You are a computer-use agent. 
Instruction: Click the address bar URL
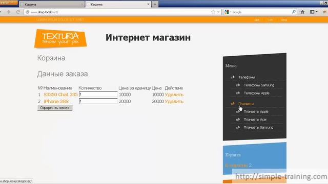45,12
